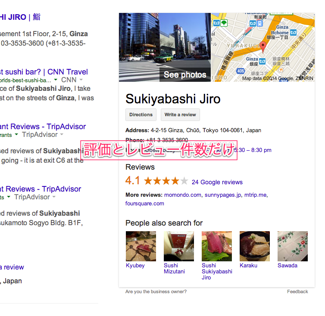This screenshot has height=316, width=325.
Task: Click the Feedback link below the panel
Action: 297,291
